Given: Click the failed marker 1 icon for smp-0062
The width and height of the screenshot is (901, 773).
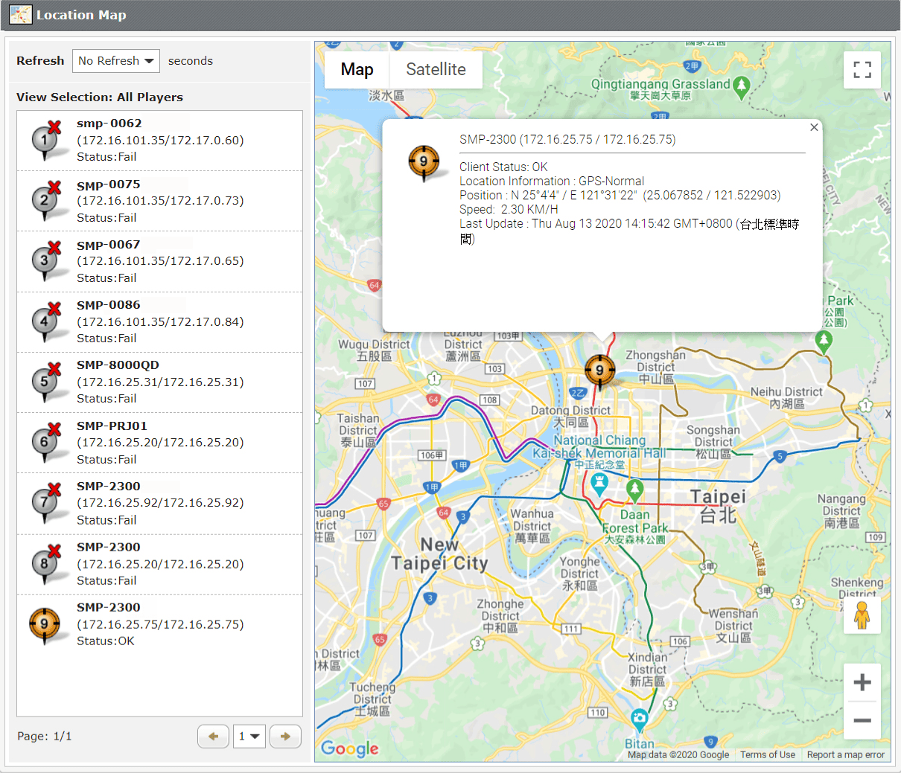Looking at the screenshot, I should point(45,140).
